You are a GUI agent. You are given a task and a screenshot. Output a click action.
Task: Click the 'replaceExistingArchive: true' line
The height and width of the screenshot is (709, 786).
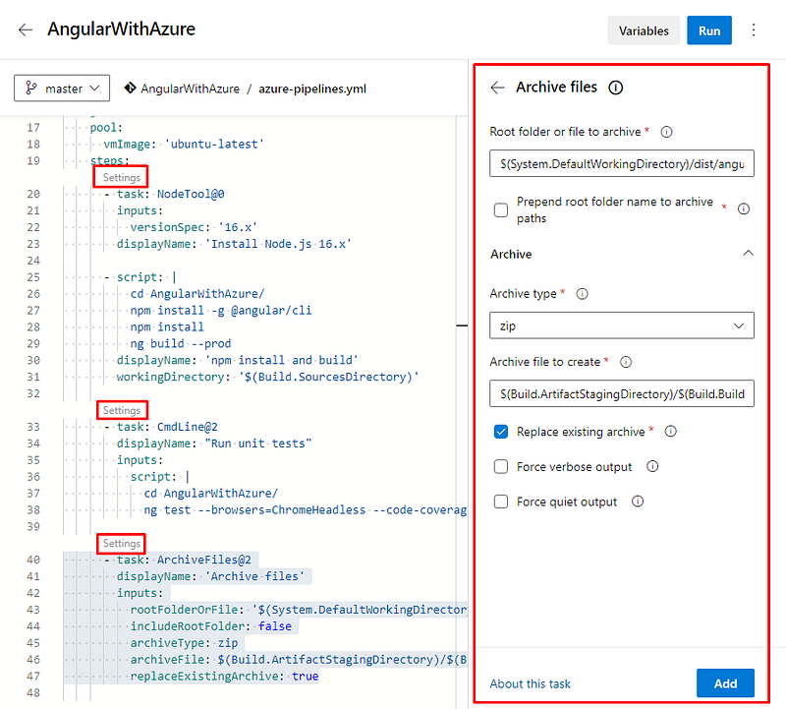click(x=224, y=677)
